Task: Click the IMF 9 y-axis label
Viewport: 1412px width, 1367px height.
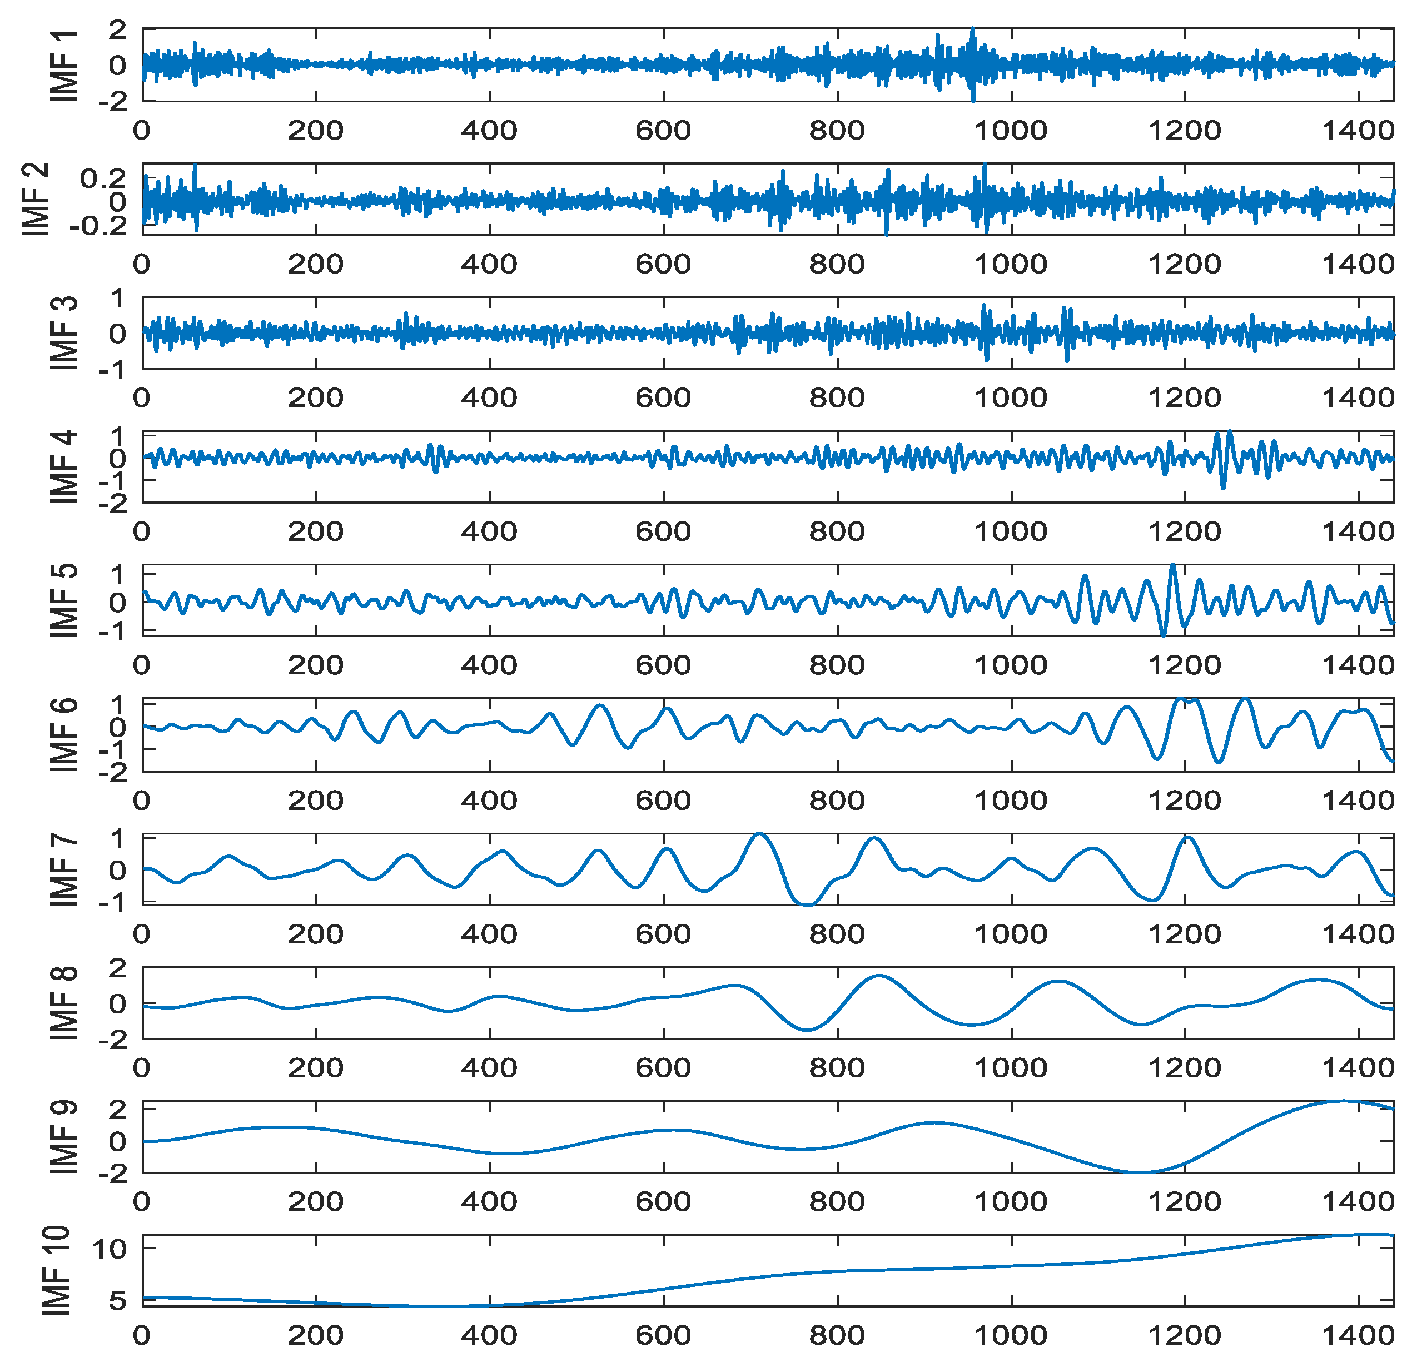Action: click(63, 1137)
